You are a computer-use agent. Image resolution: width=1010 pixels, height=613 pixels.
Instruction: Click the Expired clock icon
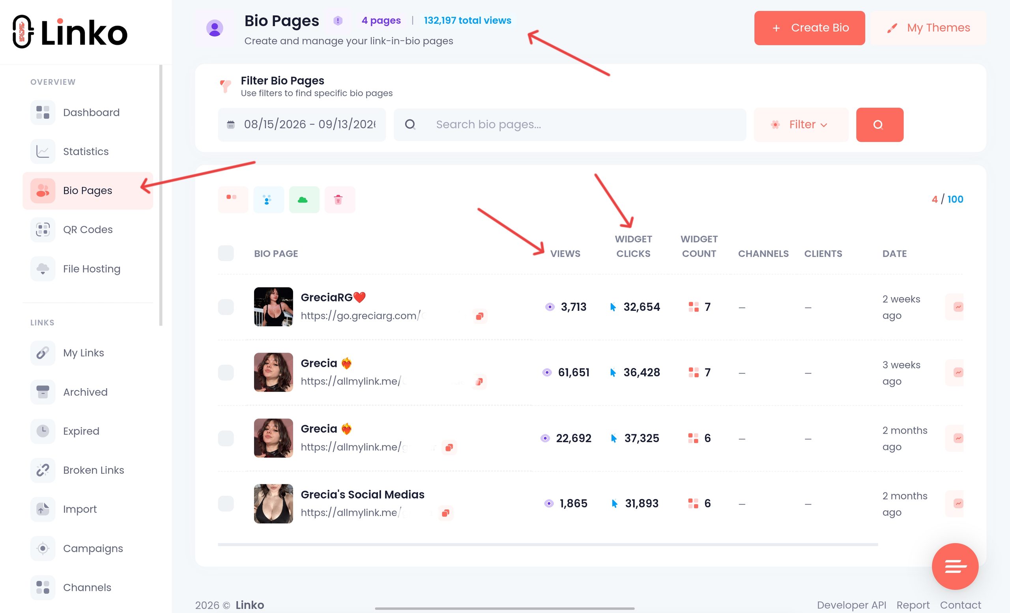point(43,431)
